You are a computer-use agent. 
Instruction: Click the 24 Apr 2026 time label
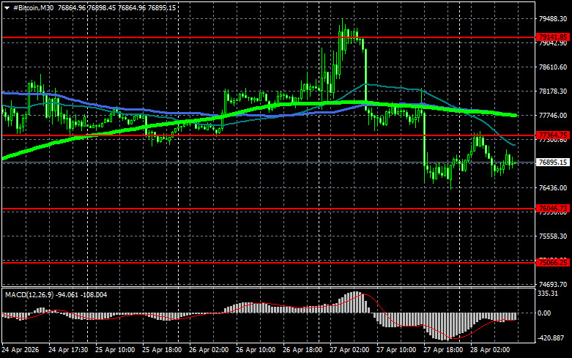click(x=20, y=350)
